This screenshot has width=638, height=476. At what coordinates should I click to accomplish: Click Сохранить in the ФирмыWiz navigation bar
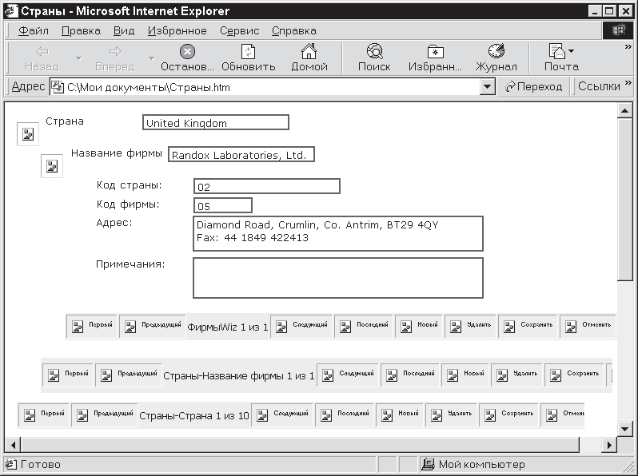(x=527, y=326)
